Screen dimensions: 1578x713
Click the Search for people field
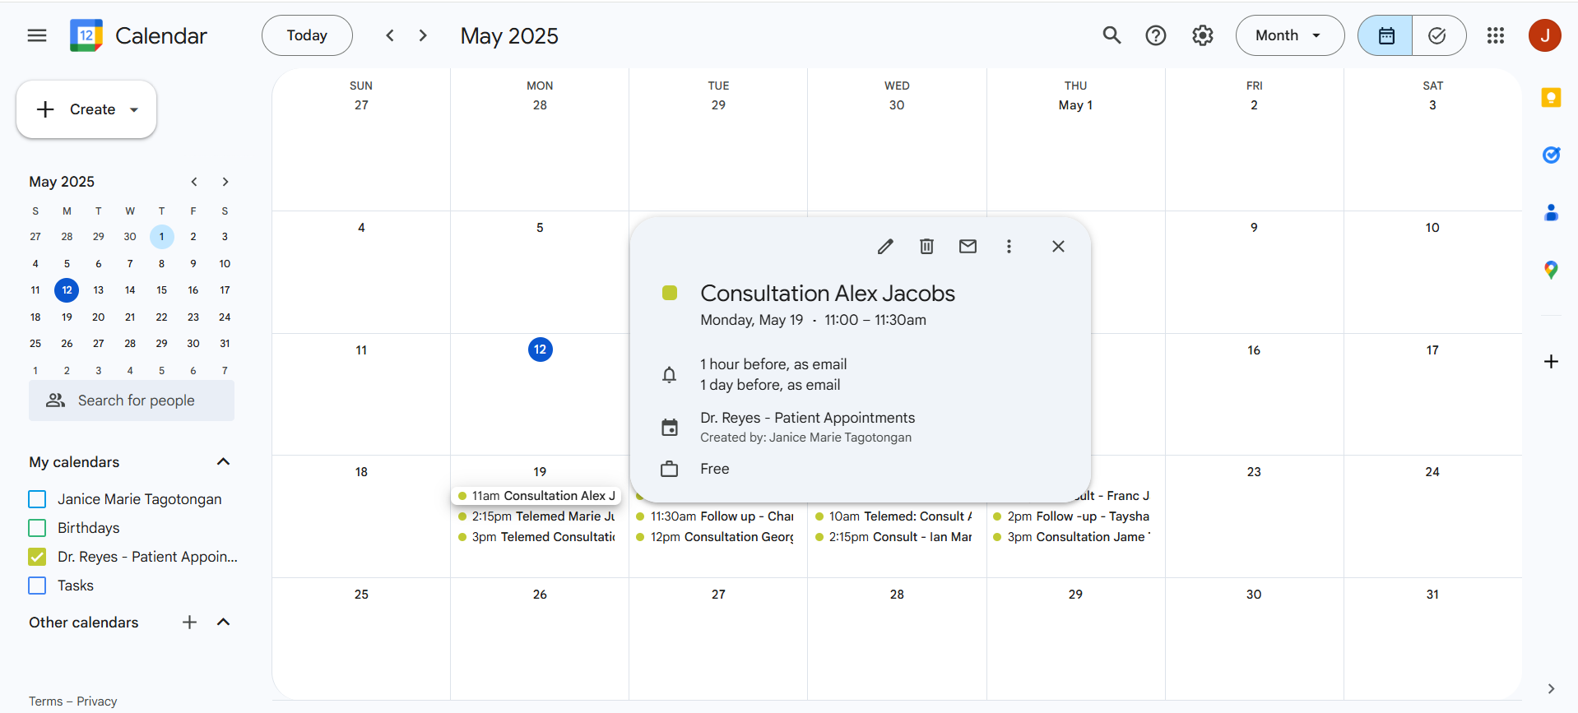[x=137, y=400]
